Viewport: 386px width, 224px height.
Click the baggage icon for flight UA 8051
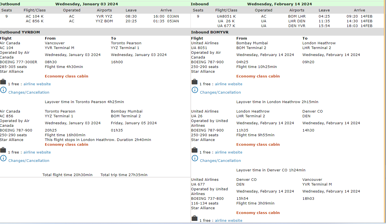[x=194, y=82]
